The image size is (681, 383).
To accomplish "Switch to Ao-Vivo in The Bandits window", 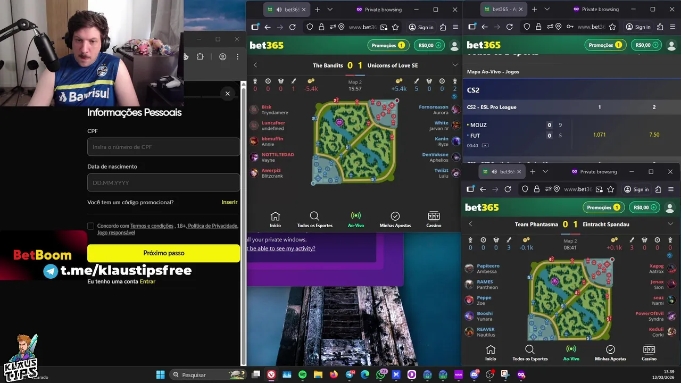I will click(356, 219).
